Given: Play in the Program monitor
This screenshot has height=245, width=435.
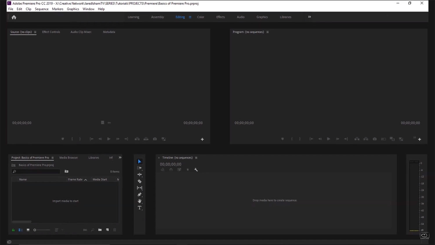Looking at the screenshot, I should pyautogui.click(x=329, y=139).
